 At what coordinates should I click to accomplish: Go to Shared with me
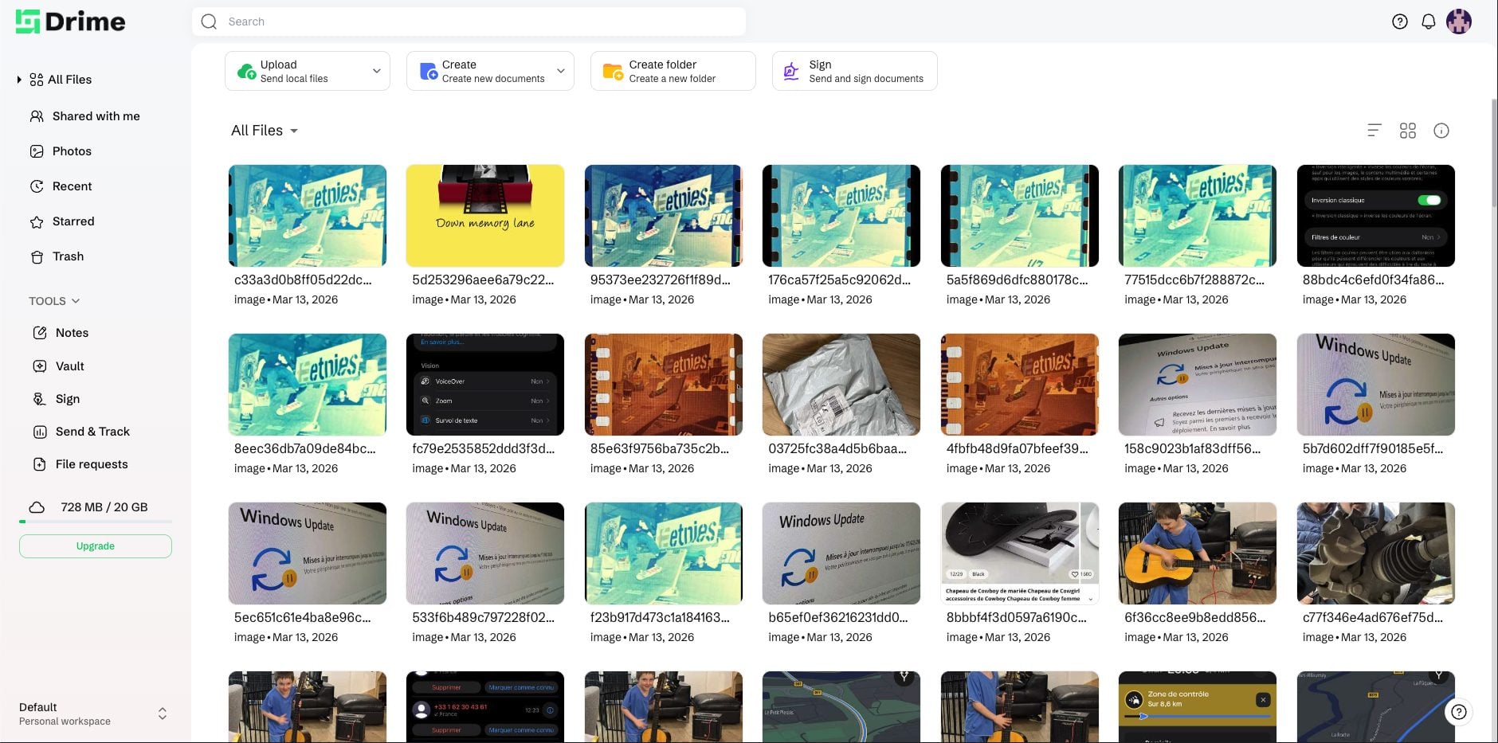(x=96, y=116)
